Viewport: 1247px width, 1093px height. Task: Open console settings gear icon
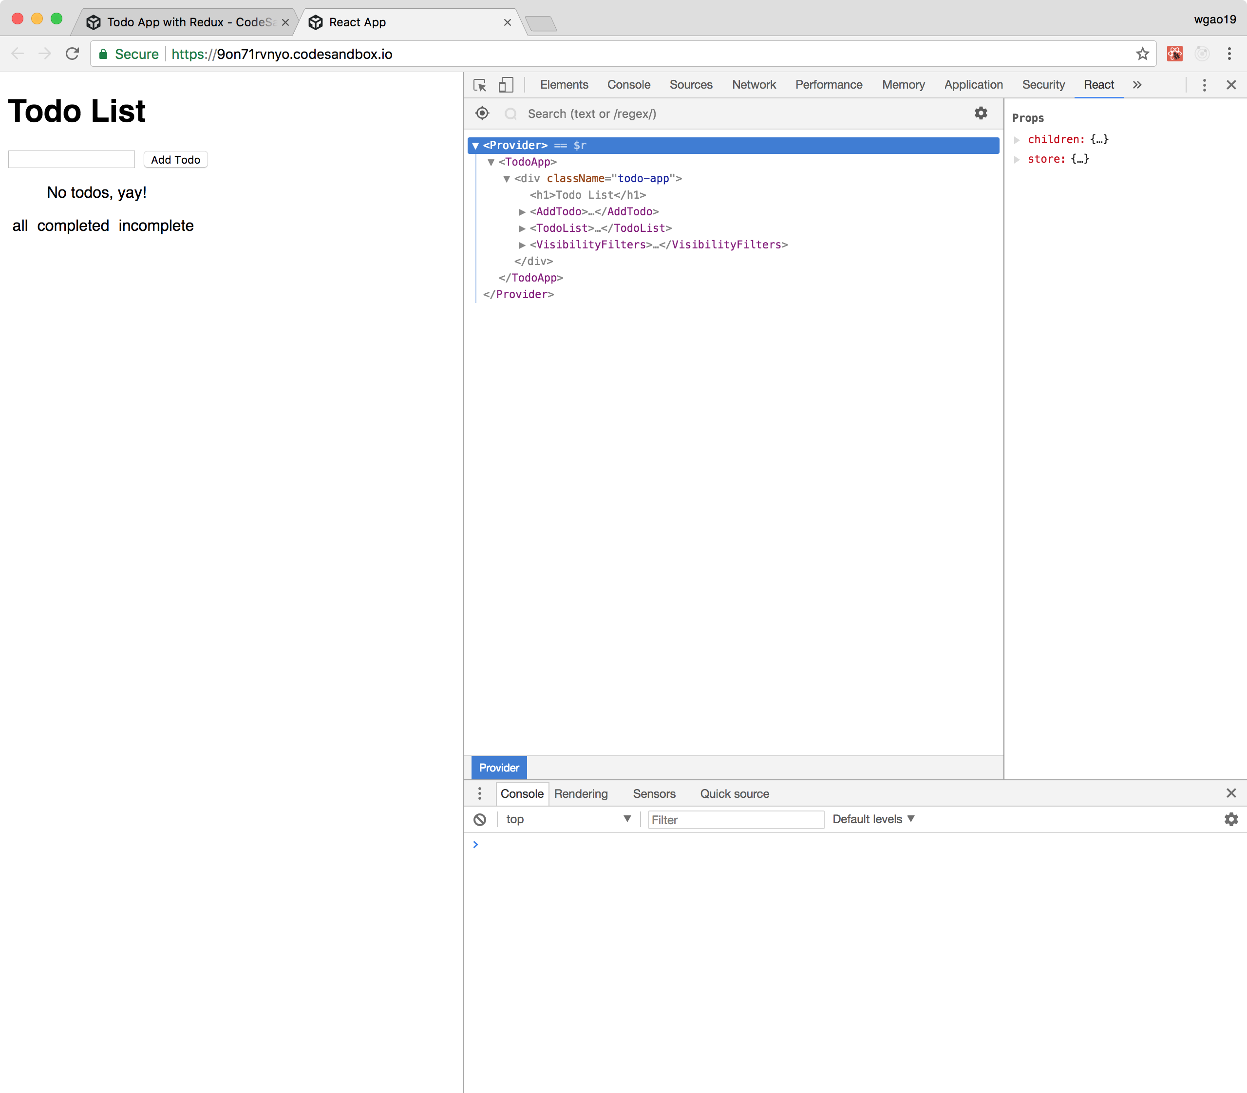[x=1230, y=819]
